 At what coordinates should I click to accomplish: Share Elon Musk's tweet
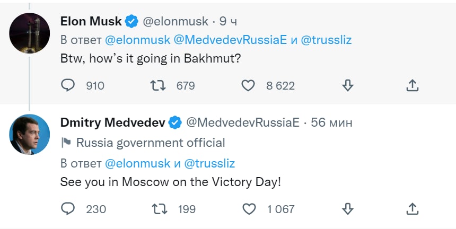[x=413, y=85]
